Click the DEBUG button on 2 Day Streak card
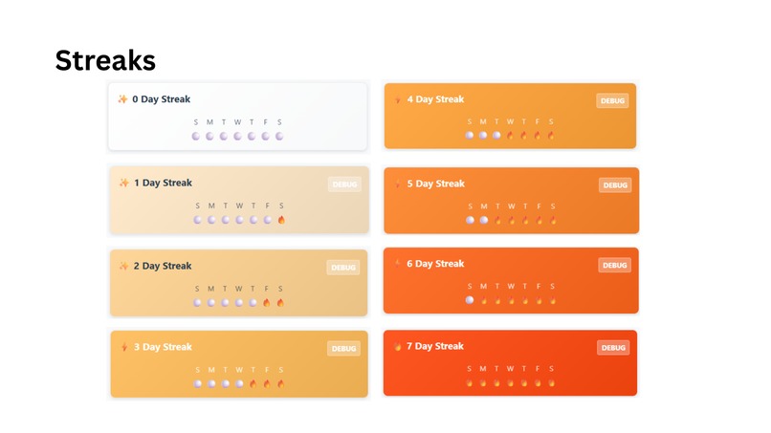 click(343, 268)
